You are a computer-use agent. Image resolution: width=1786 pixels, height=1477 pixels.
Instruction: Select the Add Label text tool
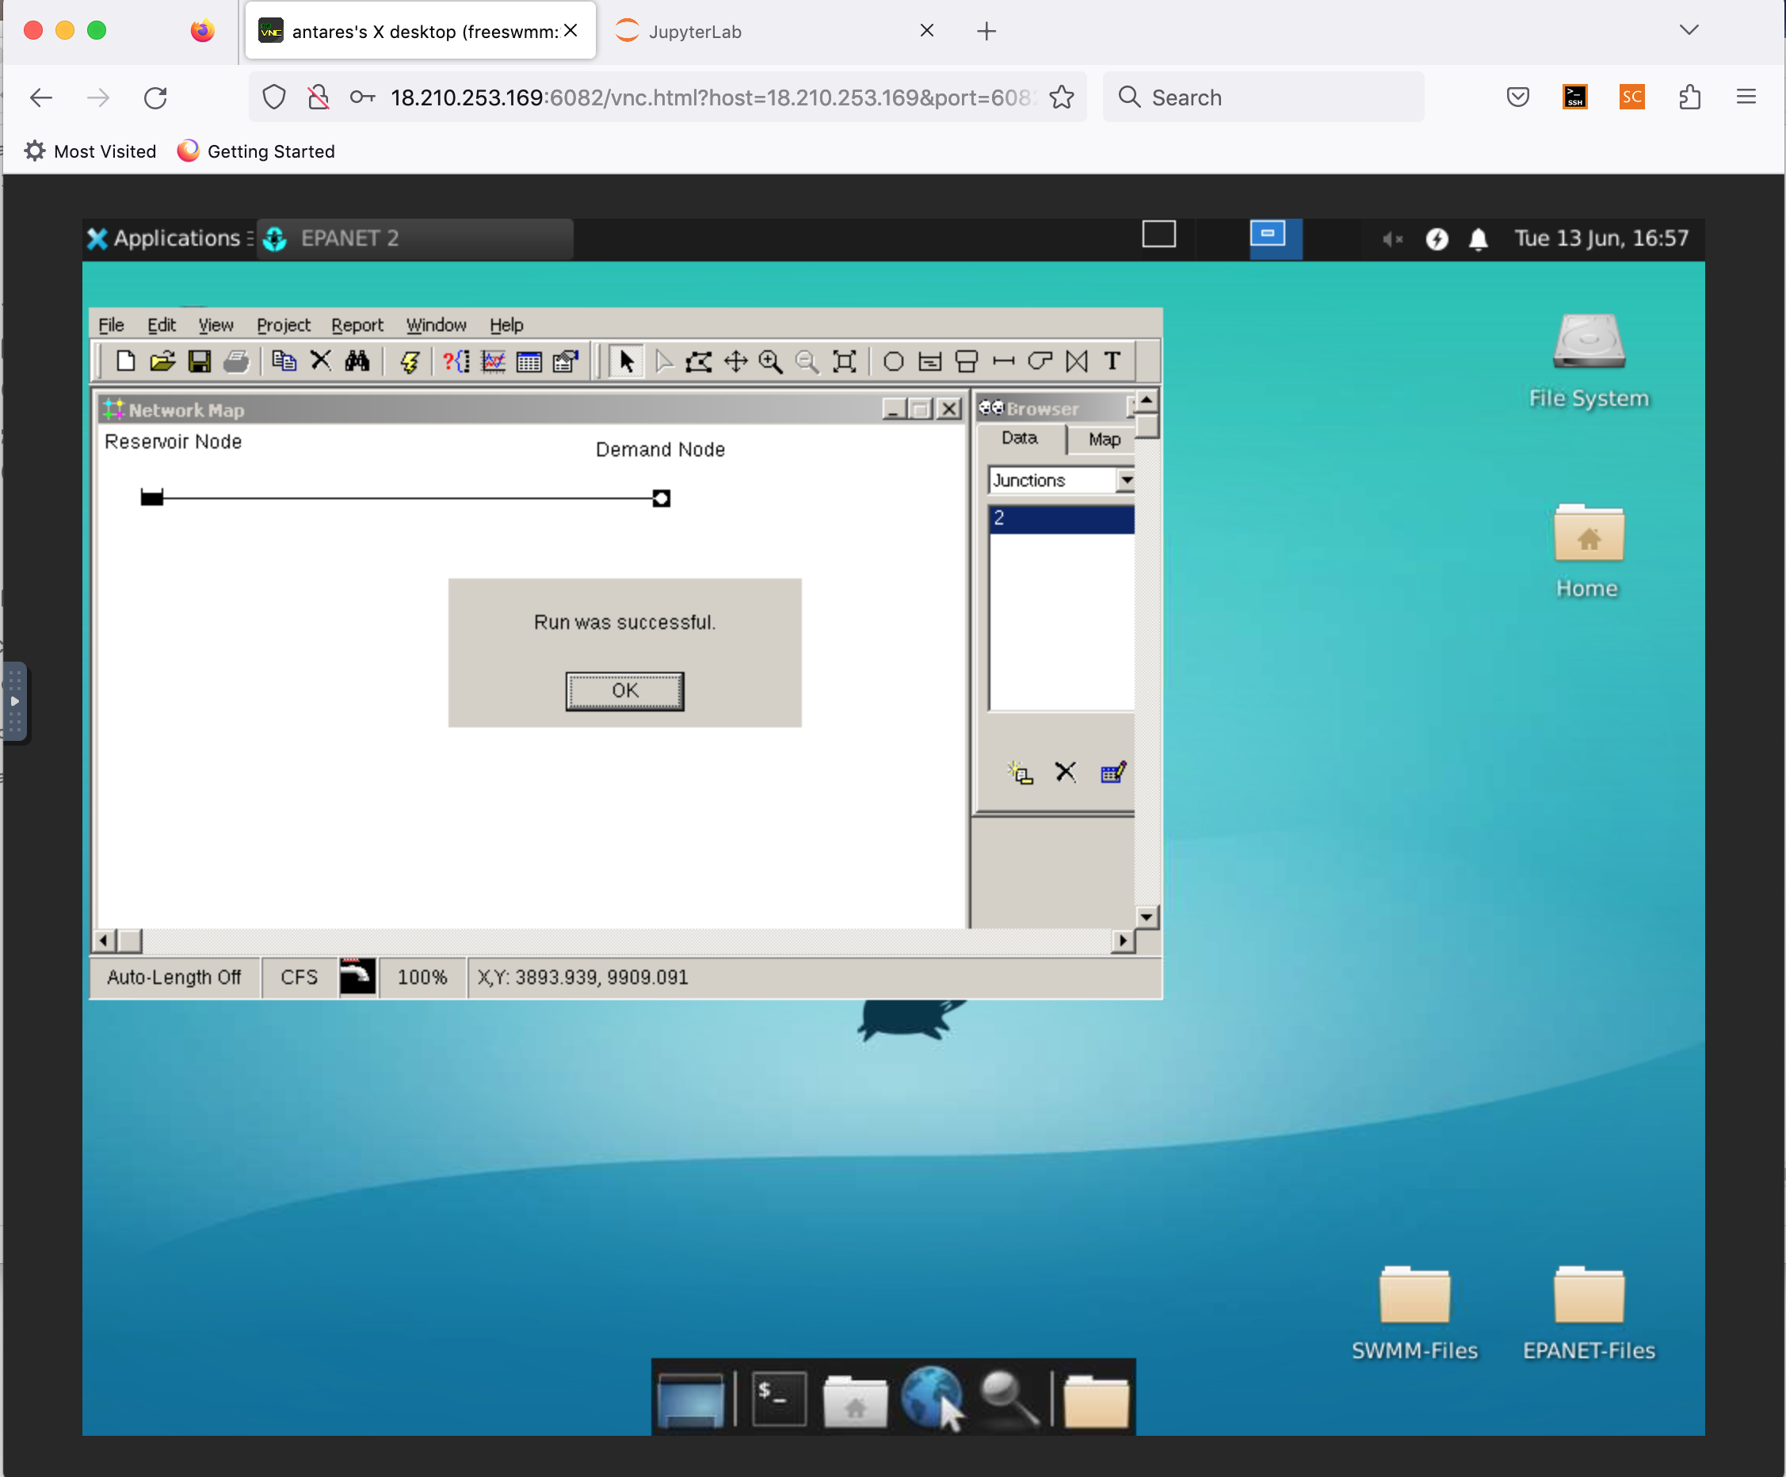(x=1112, y=361)
